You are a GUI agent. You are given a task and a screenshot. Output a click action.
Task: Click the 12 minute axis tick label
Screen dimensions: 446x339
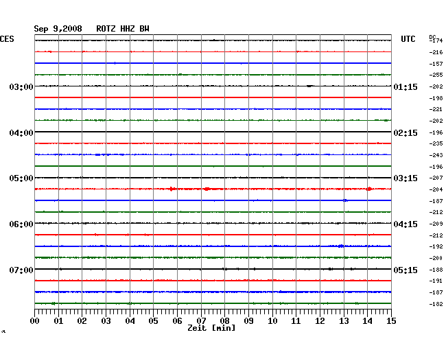coord(320,321)
